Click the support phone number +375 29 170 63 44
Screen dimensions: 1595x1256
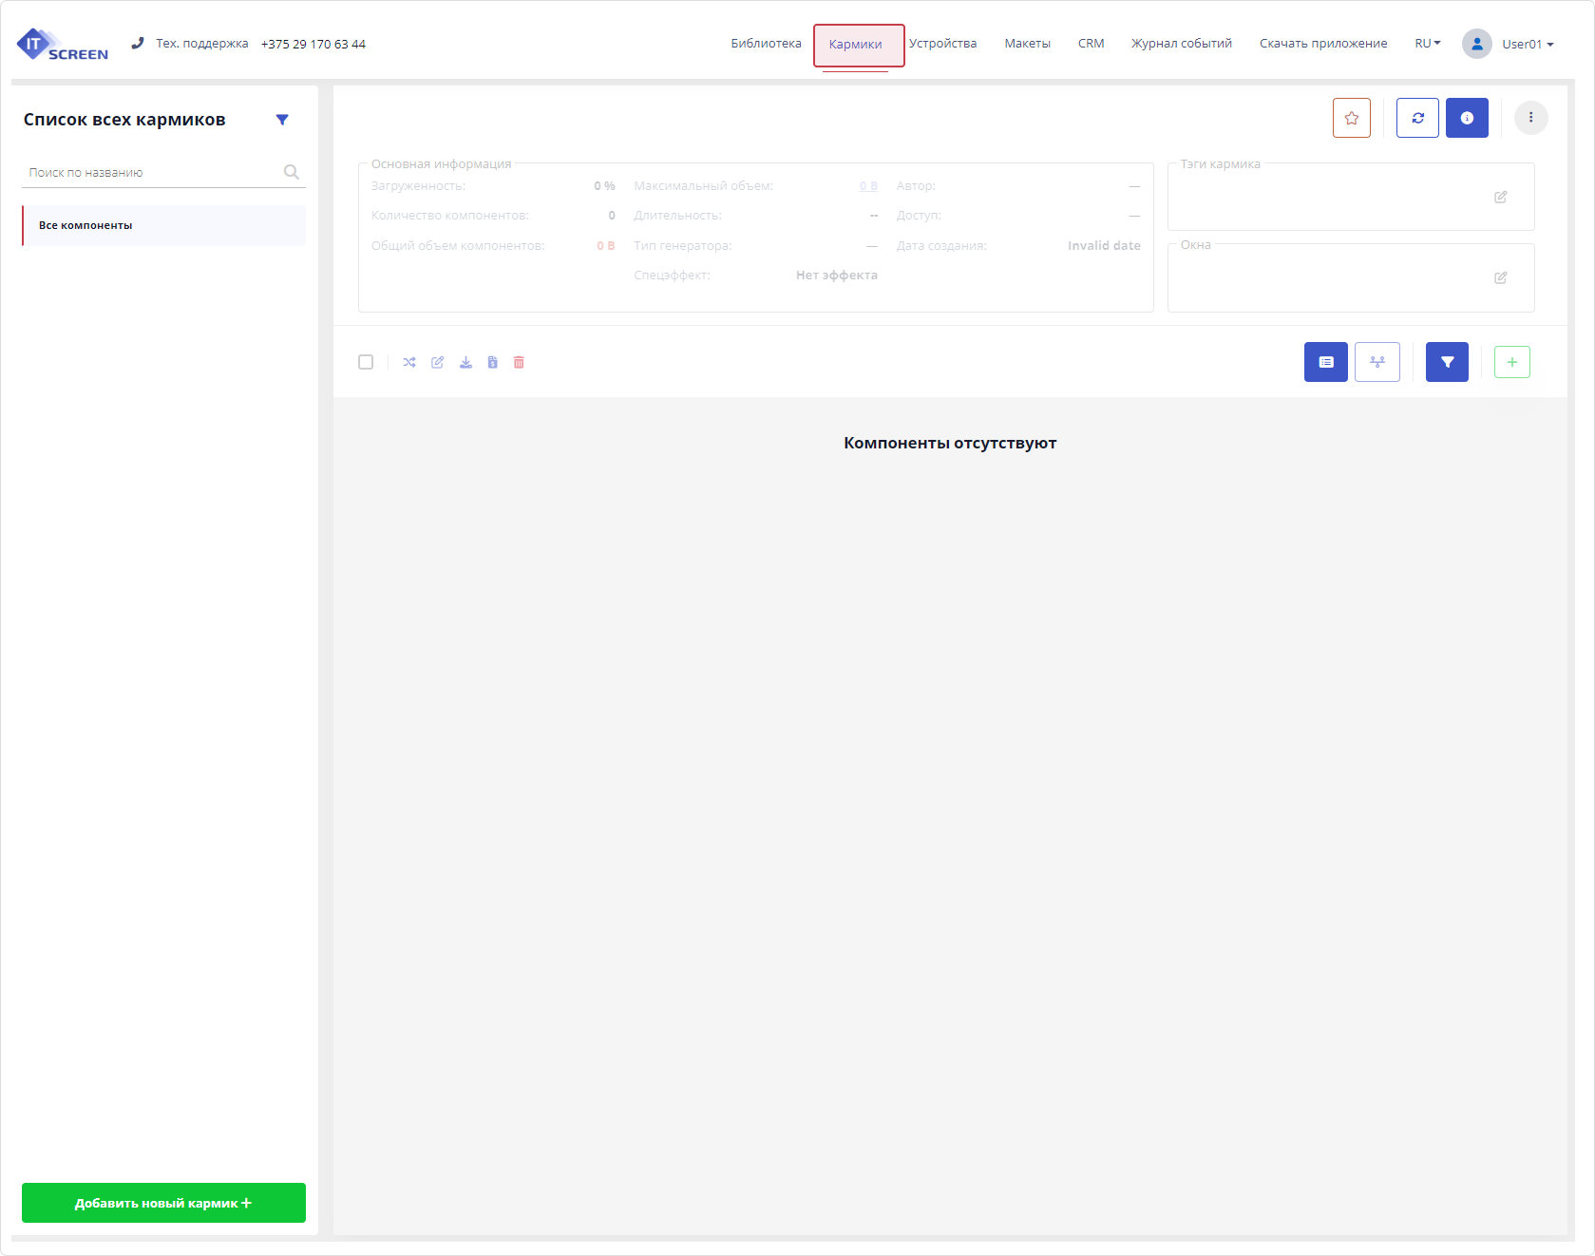313,44
